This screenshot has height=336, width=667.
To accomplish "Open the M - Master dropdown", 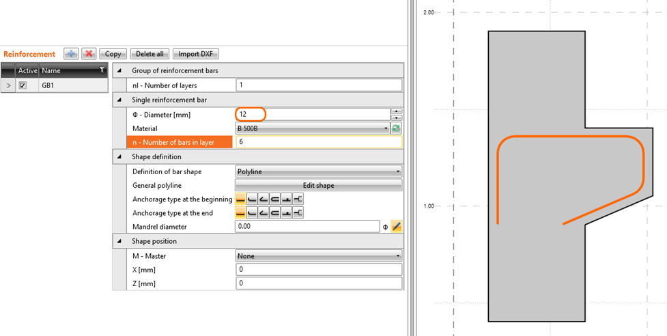I will 319,256.
